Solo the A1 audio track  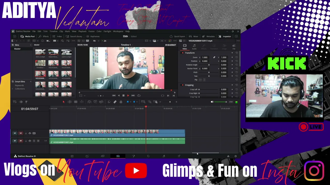click(x=34, y=141)
